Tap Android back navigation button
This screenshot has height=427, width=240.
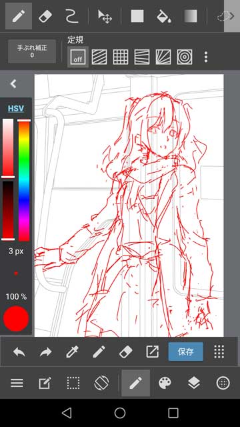pyautogui.click(x=67, y=413)
